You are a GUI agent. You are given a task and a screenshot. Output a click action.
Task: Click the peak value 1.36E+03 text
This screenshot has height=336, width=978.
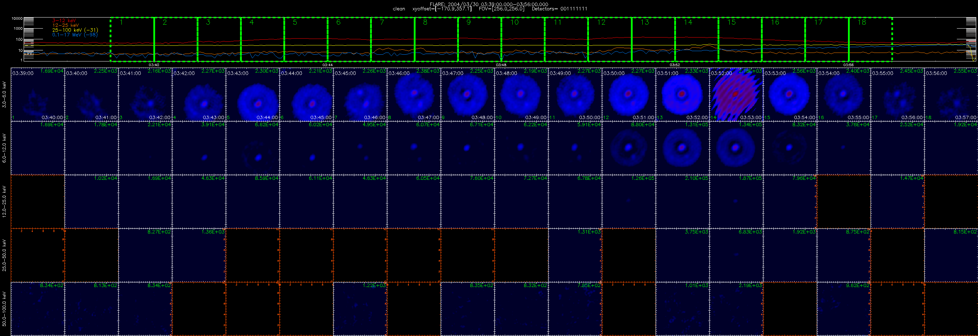(x=213, y=232)
